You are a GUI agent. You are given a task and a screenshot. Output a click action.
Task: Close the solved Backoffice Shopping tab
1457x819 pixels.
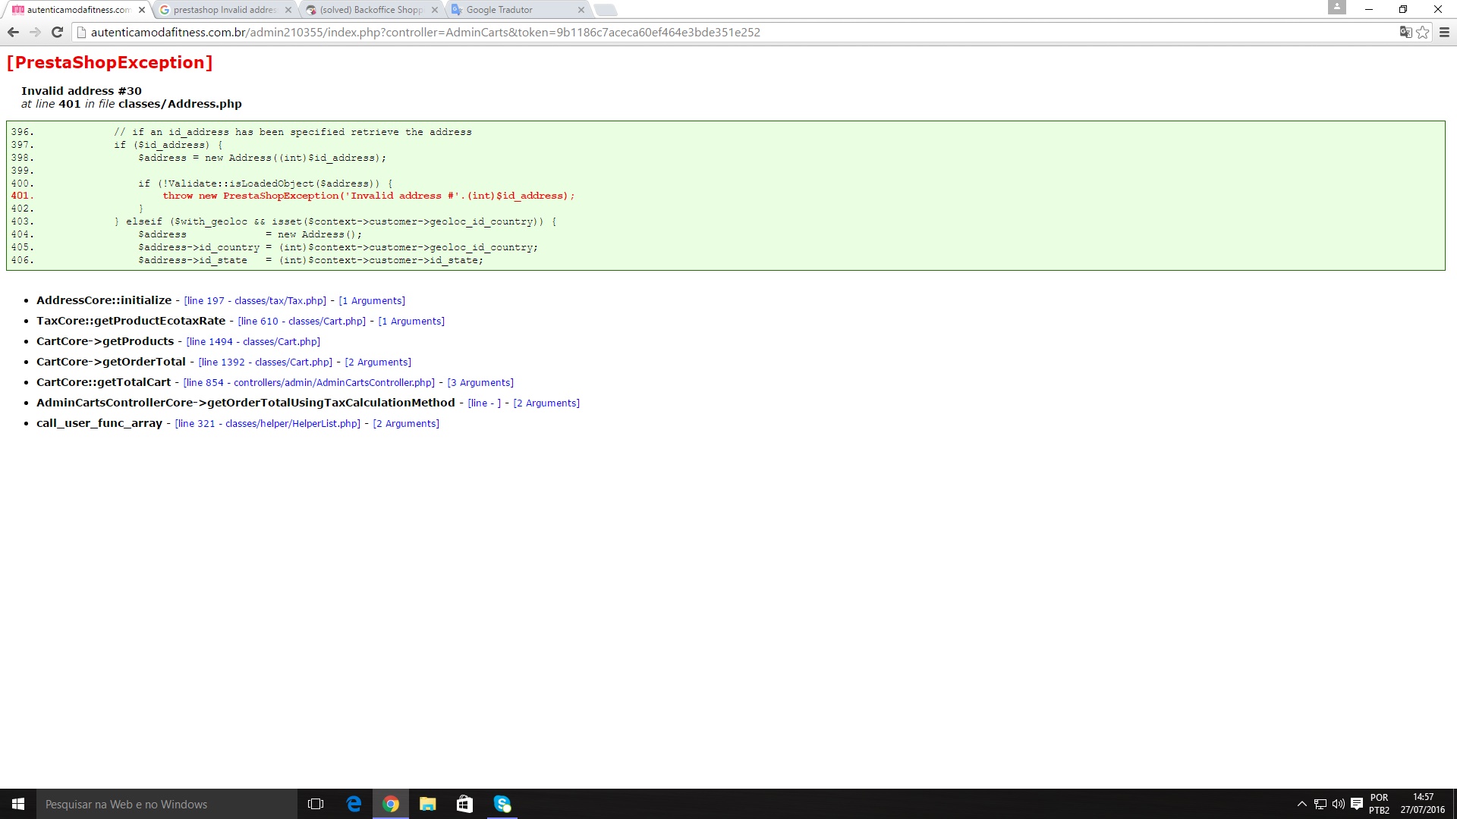[435, 10]
